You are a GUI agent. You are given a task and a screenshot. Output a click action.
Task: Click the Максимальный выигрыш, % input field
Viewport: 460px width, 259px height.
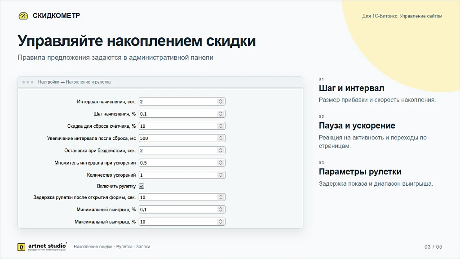pos(182,222)
